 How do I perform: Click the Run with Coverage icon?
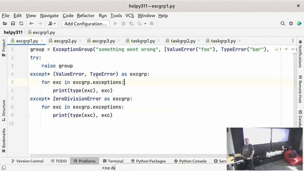pyautogui.click(x=132, y=24)
